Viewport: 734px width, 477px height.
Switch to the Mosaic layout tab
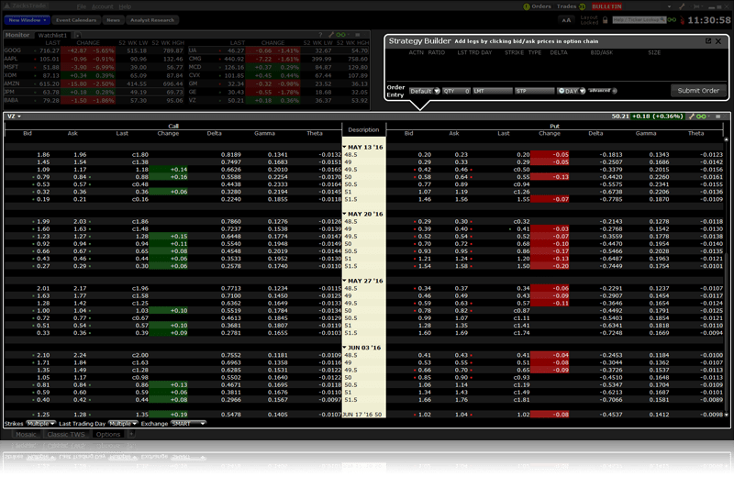[x=26, y=434]
